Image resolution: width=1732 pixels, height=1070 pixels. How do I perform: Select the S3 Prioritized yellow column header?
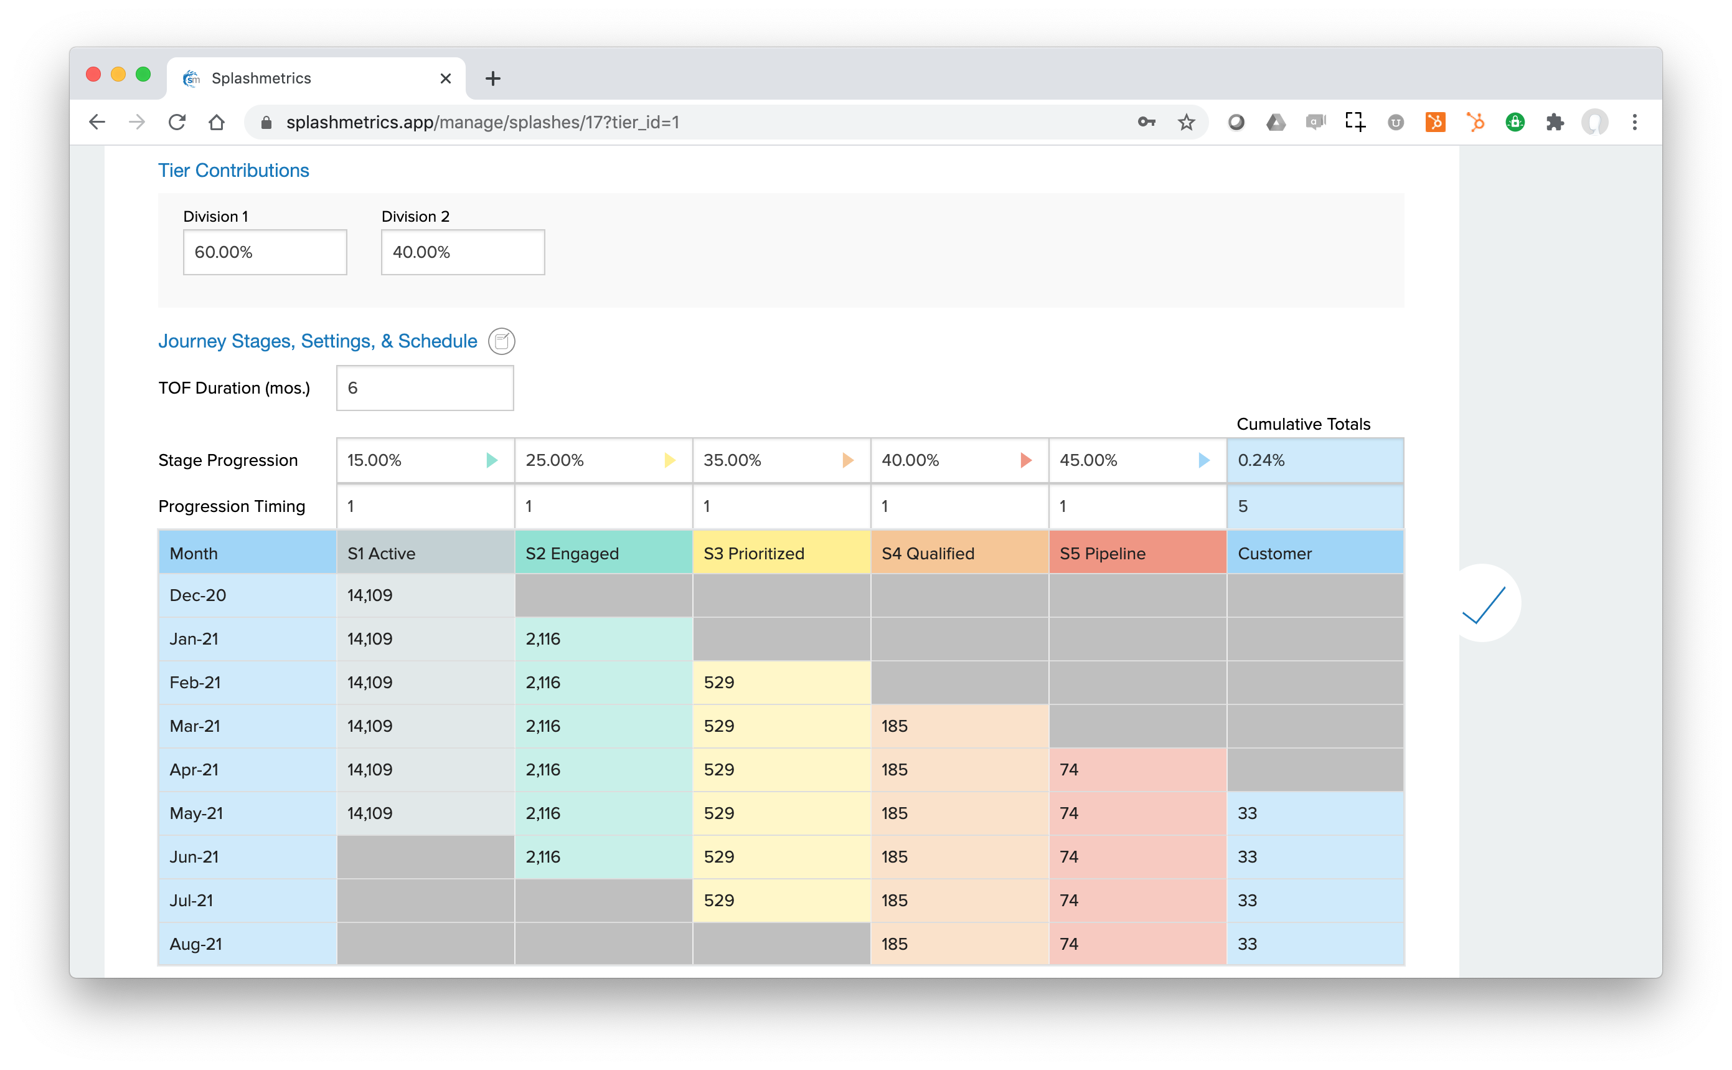click(781, 552)
